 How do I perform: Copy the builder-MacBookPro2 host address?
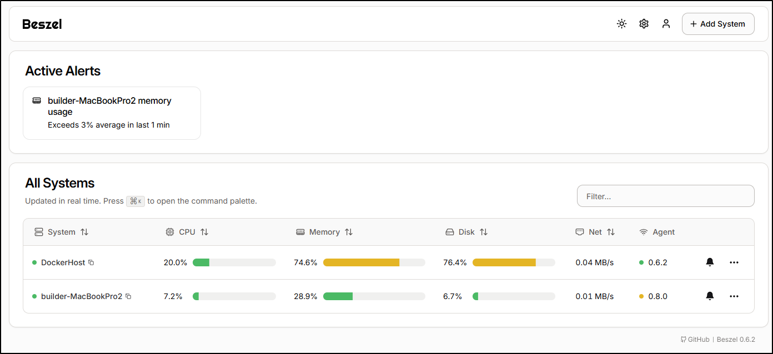128,296
